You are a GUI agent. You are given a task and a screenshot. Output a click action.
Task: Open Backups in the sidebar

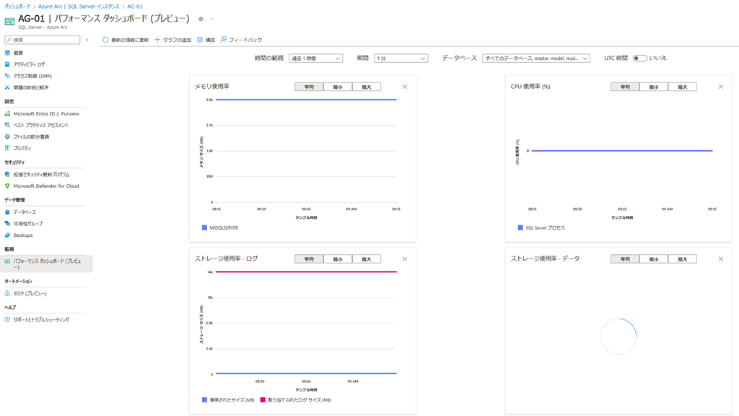(x=22, y=235)
